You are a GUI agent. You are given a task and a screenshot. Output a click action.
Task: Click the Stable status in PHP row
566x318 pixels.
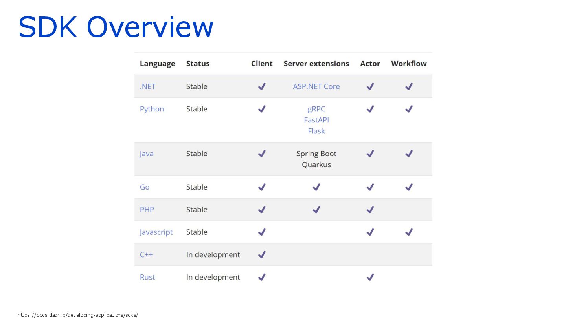point(197,210)
